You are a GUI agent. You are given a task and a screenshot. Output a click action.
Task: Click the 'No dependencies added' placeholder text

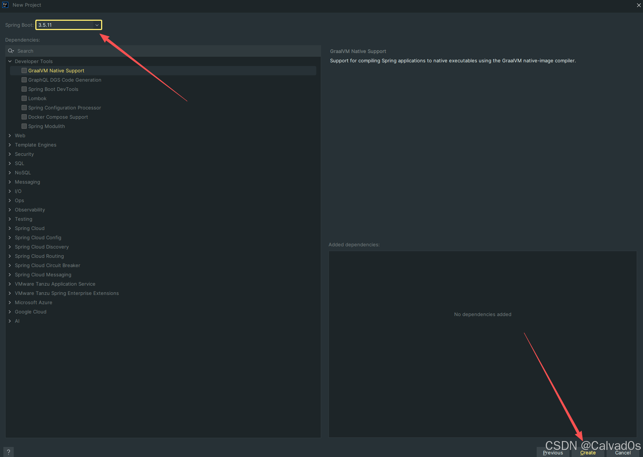click(482, 314)
